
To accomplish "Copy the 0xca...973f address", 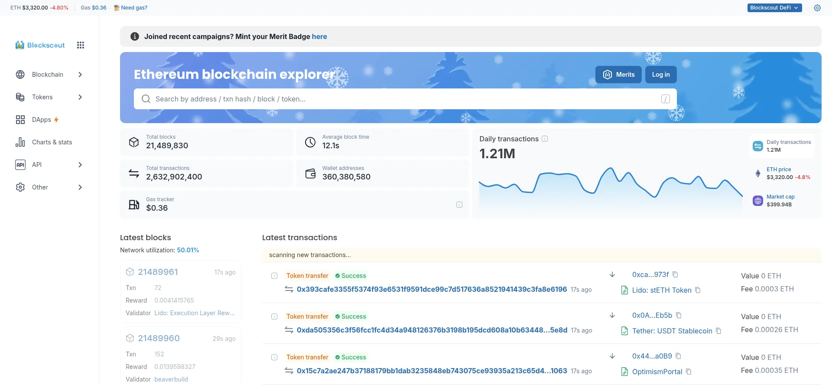I will (675, 274).
